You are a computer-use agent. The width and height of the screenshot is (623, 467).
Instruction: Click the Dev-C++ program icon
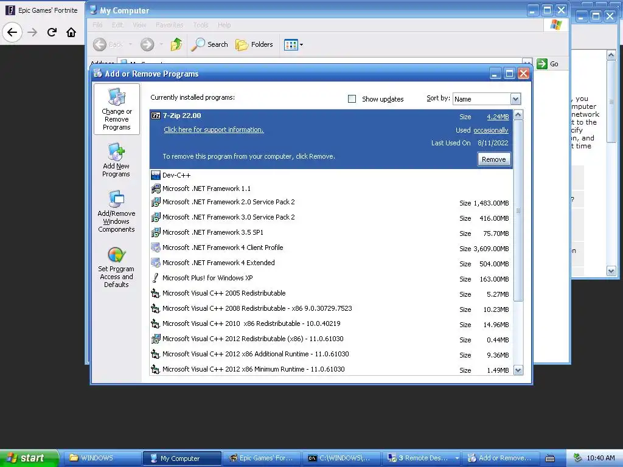pos(156,175)
